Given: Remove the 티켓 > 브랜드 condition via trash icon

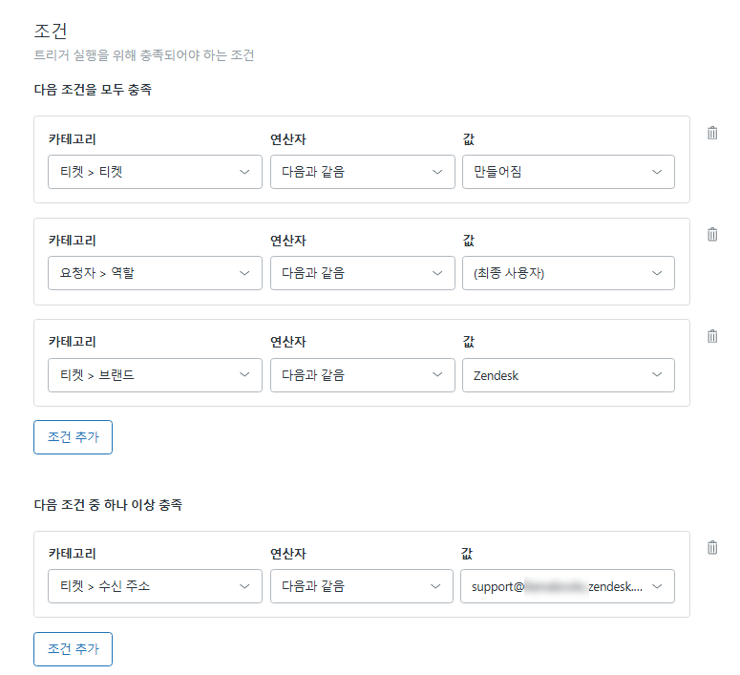Looking at the screenshot, I should click(x=712, y=336).
